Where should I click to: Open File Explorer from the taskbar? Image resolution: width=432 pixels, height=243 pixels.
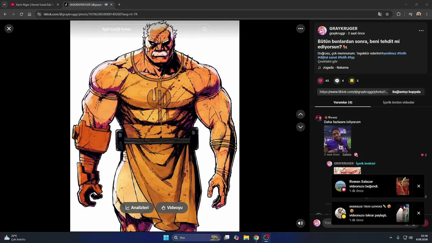coord(246,238)
